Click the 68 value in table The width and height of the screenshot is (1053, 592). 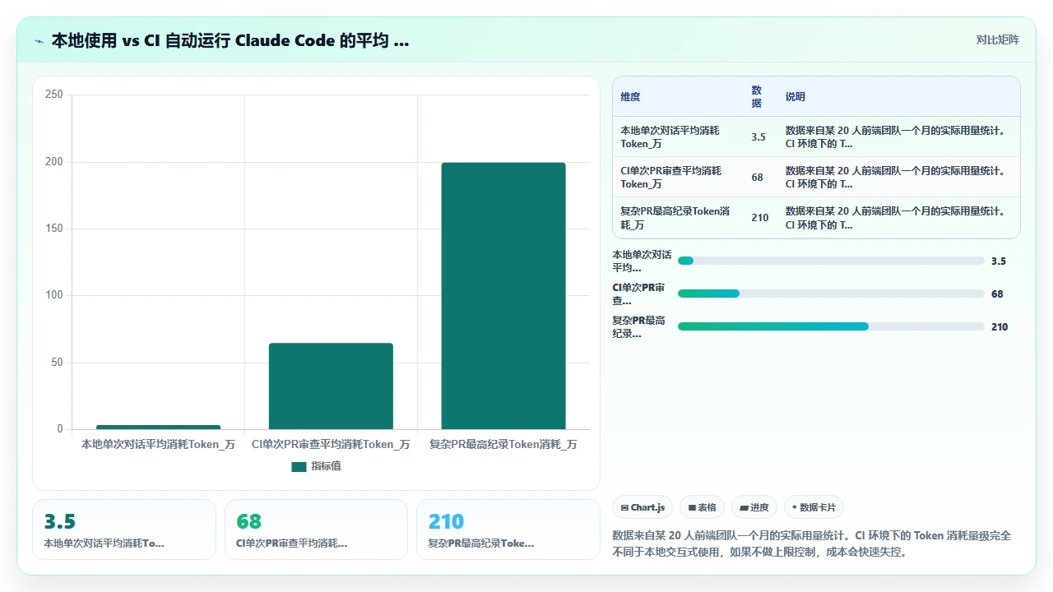pos(757,177)
